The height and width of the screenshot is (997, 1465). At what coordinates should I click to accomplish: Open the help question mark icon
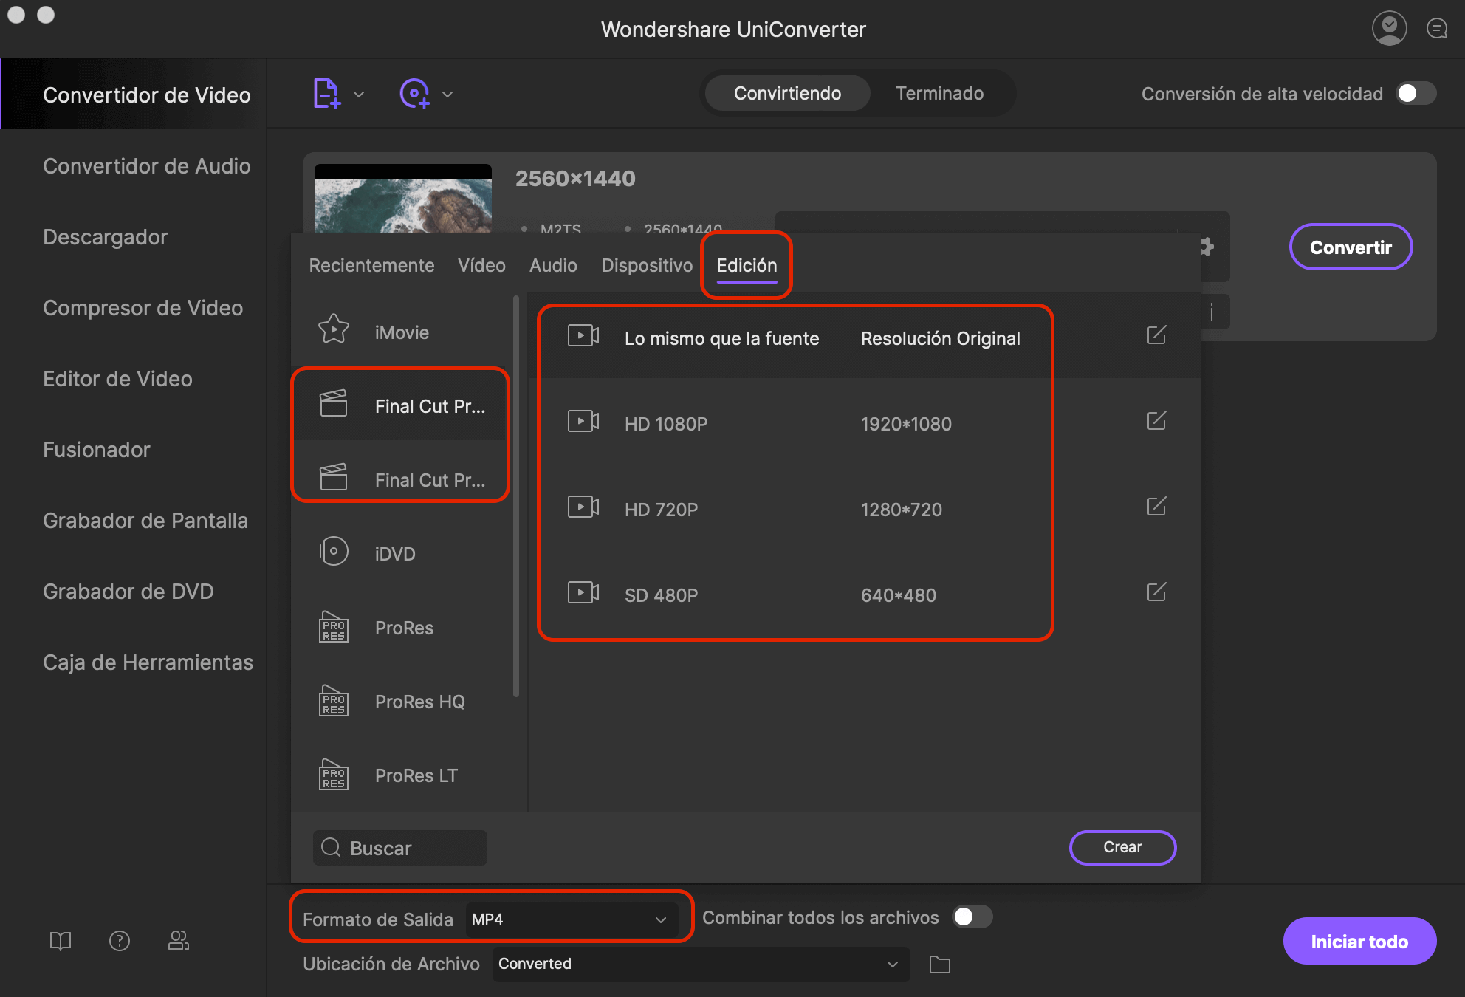pyautogui.click(x=120, y=940)
